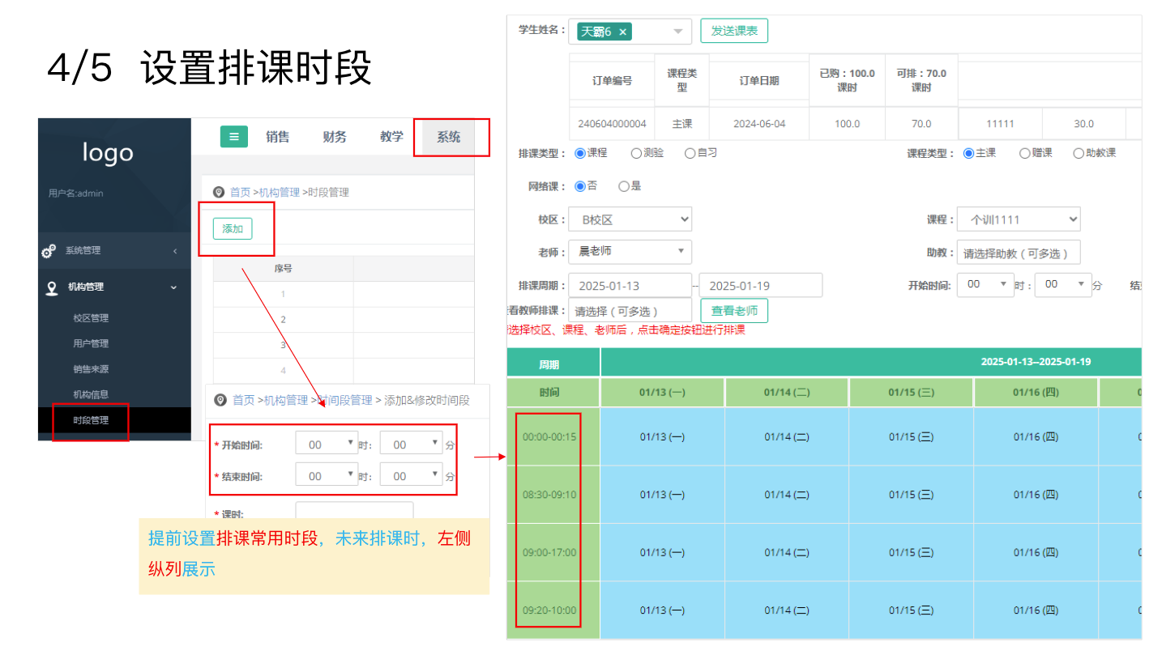Open the 结束时间 hour dropdown in 添加时间段 form
The width and height of the screenshot is (1162, 655).
click(x=327, y=476)
